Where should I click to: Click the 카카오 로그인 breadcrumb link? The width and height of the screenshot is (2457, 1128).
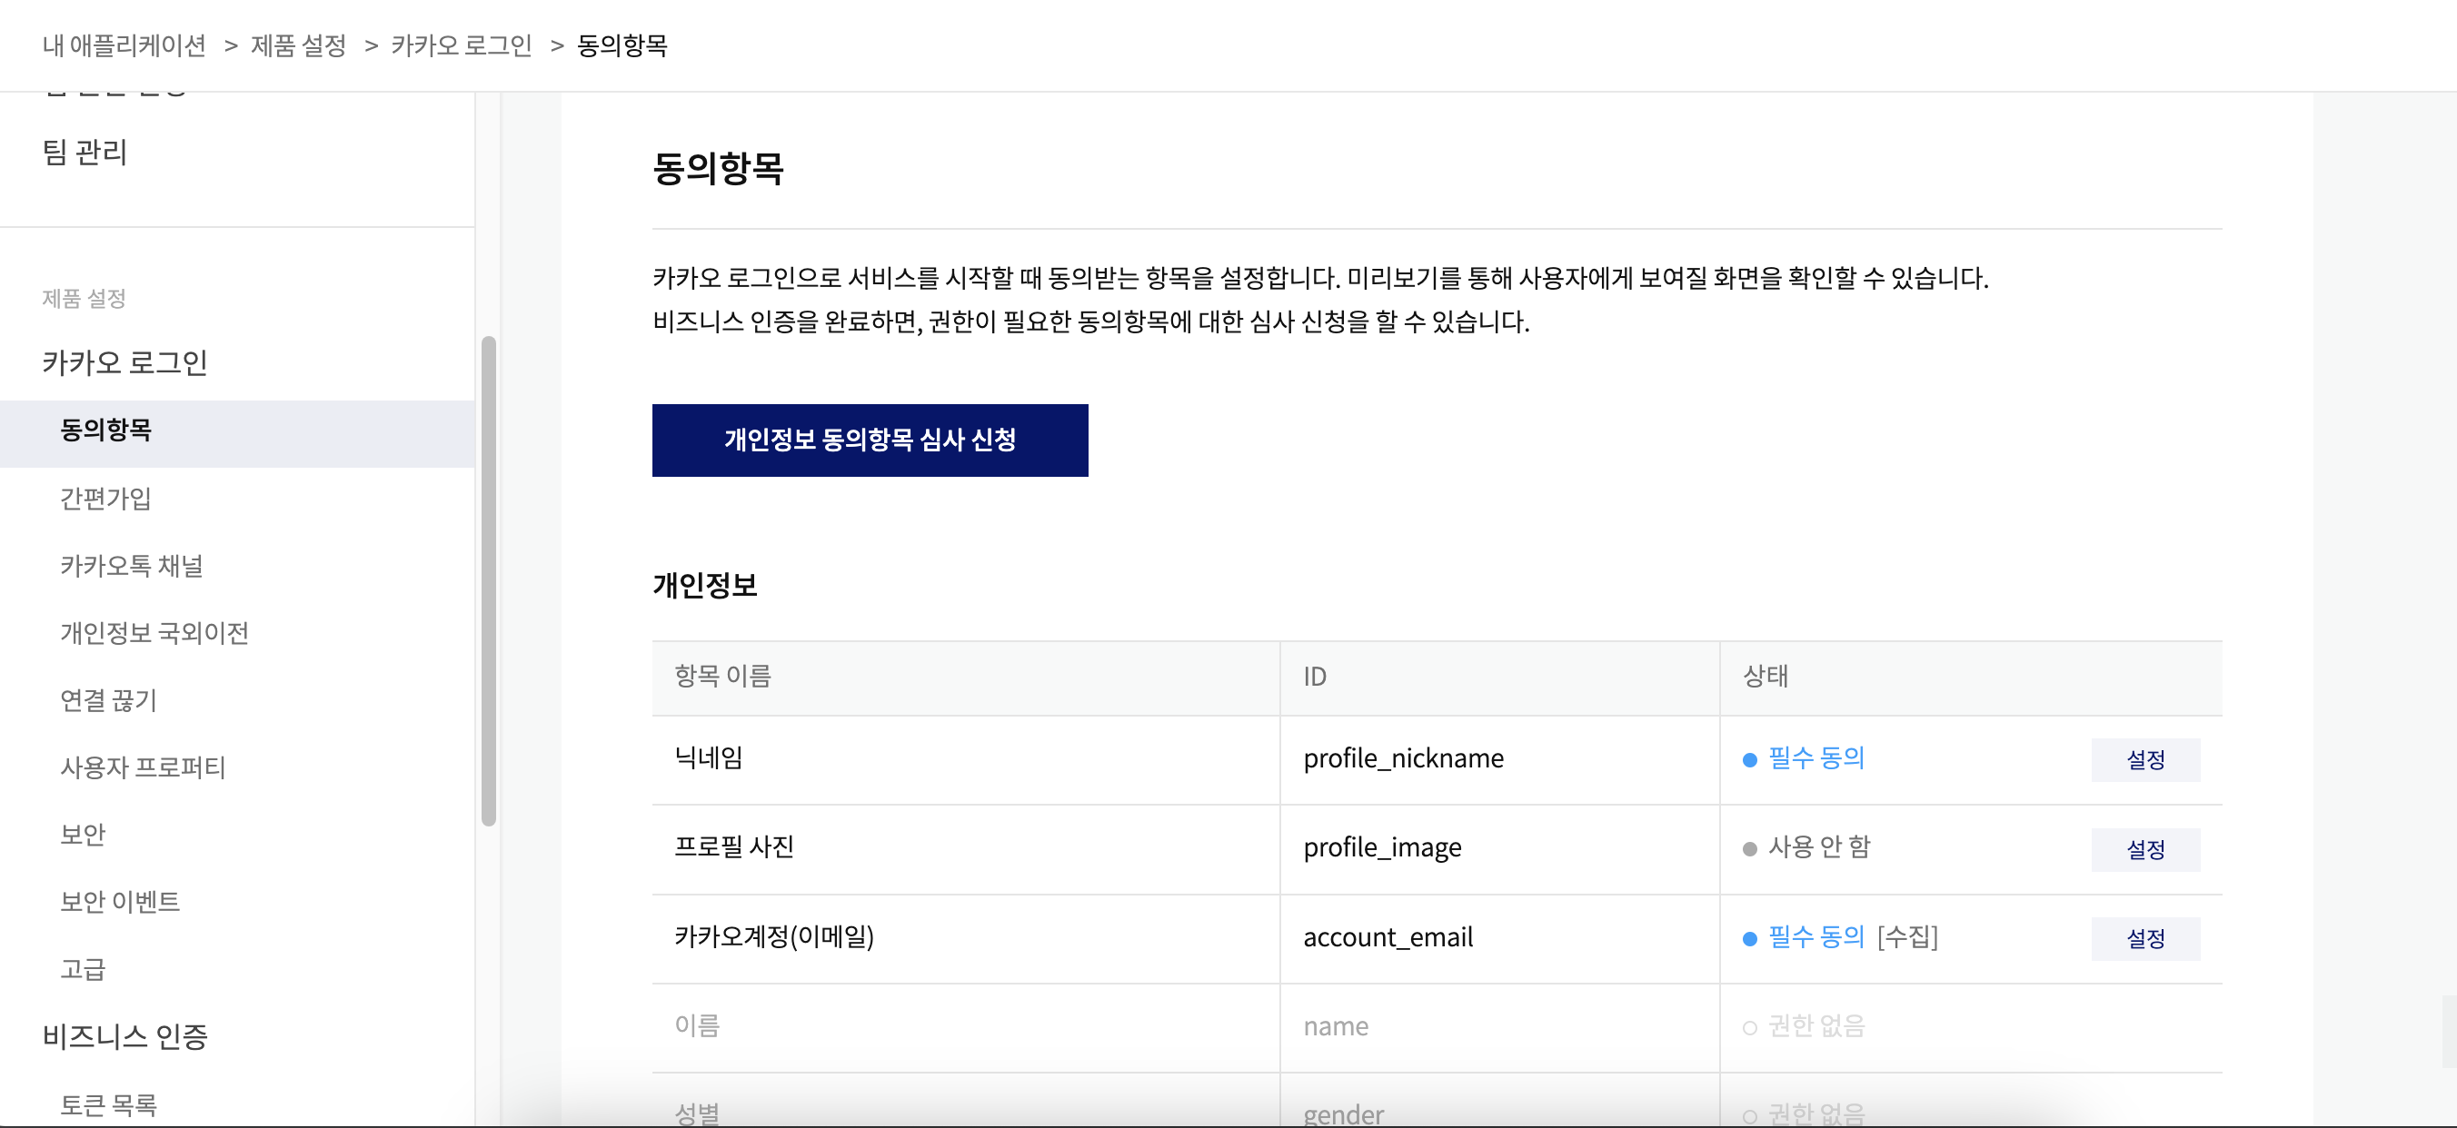tap(461, 45)
